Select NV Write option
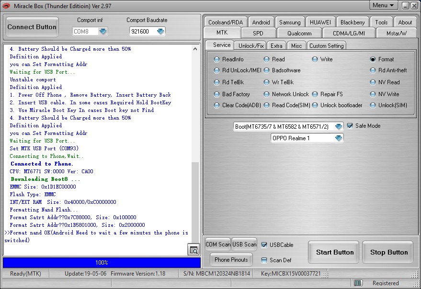Viewport: 421px width, 289px height. [x=373, y=94]
